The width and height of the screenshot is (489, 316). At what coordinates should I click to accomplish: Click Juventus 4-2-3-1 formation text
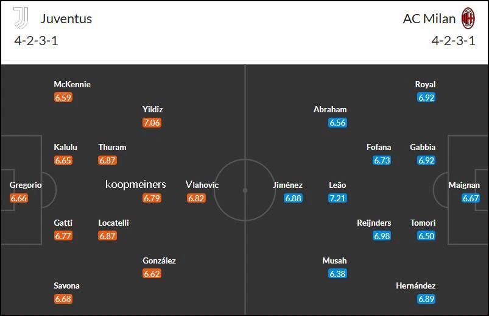click(36, 41)
